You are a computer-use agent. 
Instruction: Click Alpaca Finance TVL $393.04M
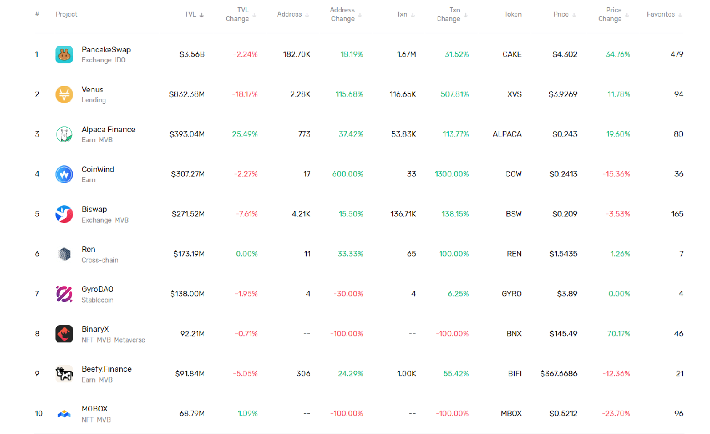click(187, 134)
